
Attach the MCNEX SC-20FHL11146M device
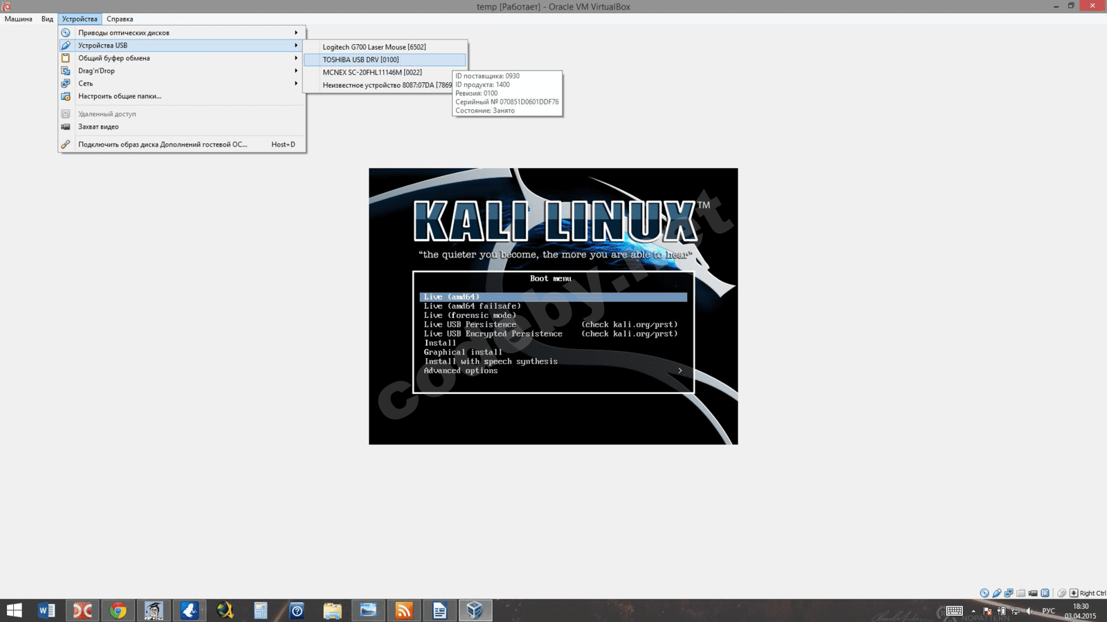click(x=385, y=72)
